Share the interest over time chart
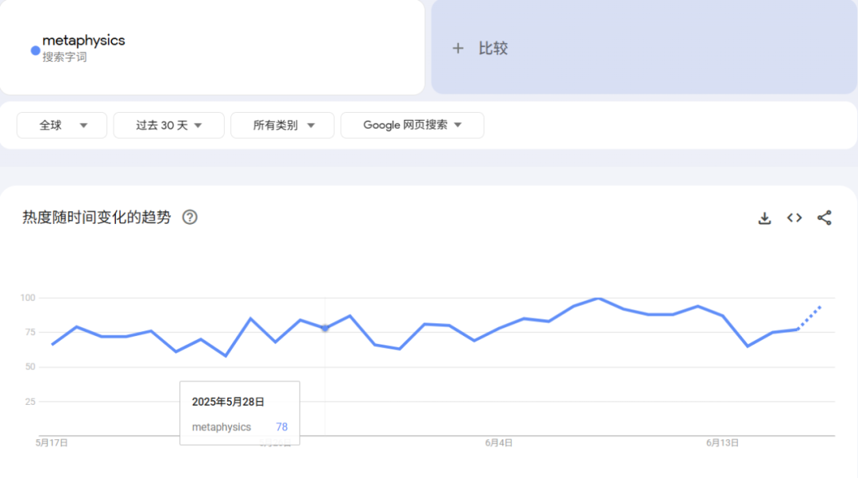858x478 pixels. point(824,218)
